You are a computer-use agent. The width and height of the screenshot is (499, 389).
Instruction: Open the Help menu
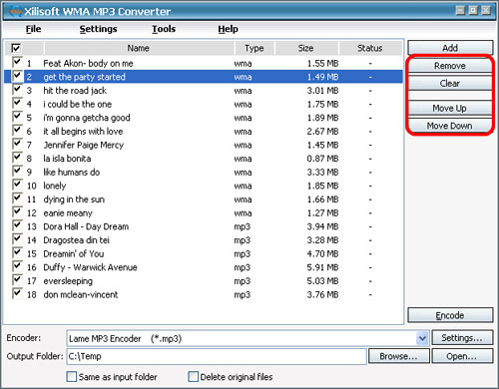click(x=228, y=29)
